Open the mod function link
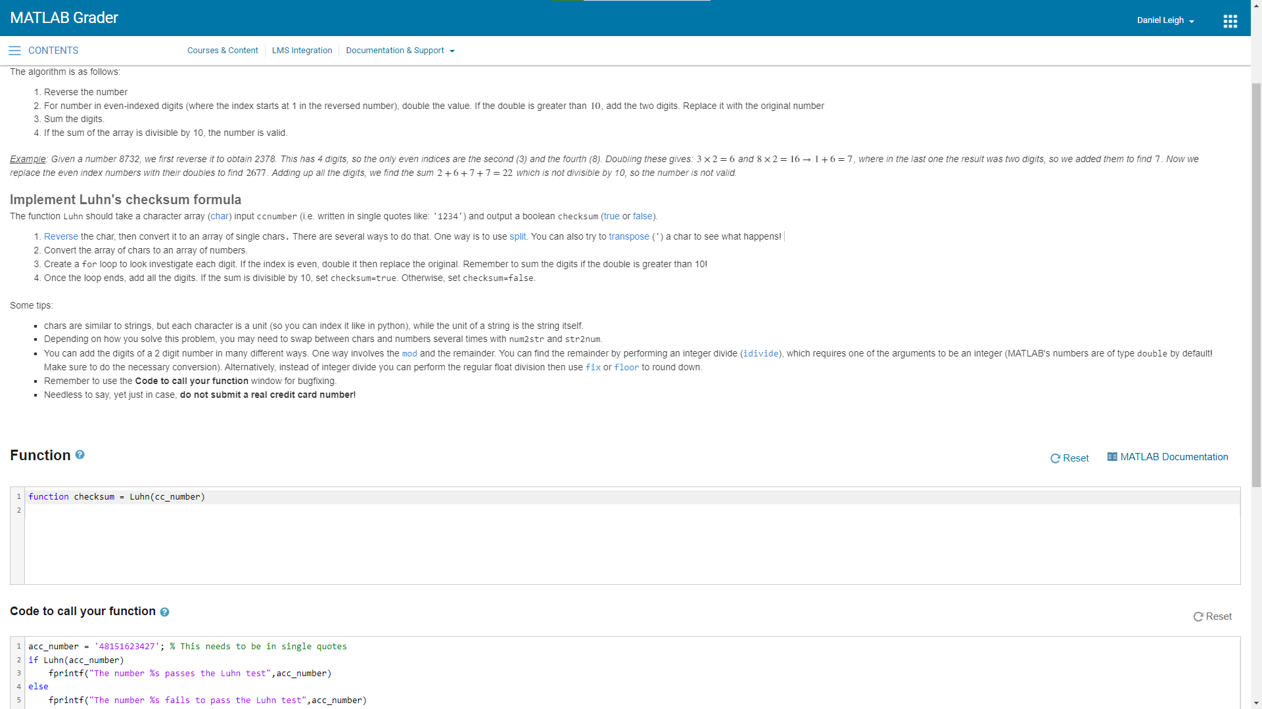Viewport: 1262px width, 709px height. (409, 353)
